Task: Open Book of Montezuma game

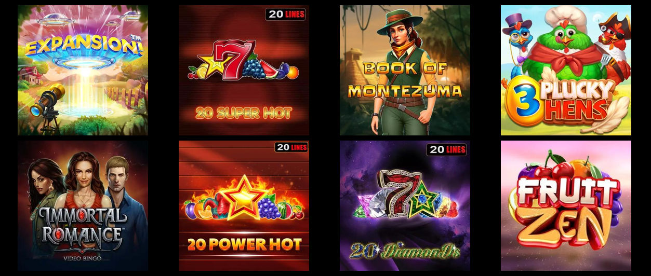Action: [x=405, y=71]
